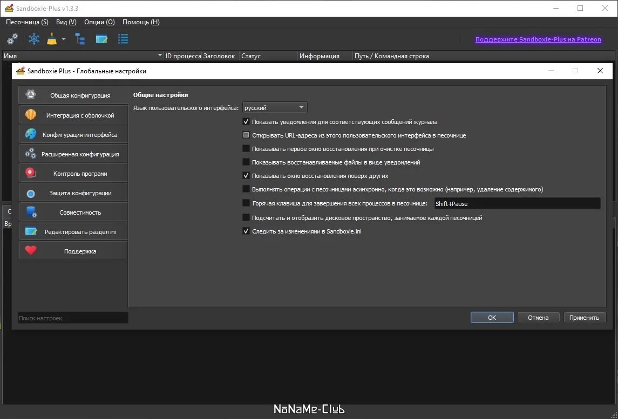The height and width of the screenshot is (419, 618).
Task: Go to the Контроль программ tab
Action: [73, 173]
